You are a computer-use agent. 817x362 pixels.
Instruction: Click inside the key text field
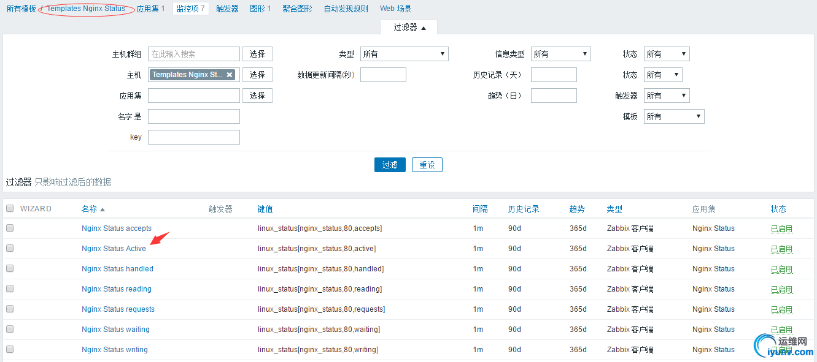point(193,137)
